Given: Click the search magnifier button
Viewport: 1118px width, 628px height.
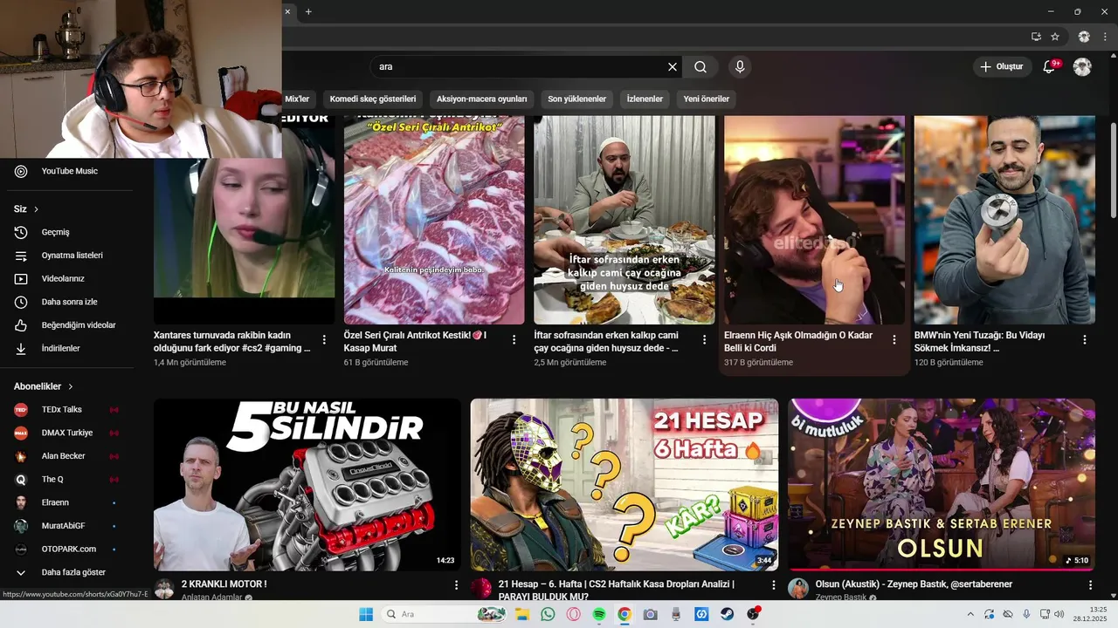Looking at the screenshot, I should coord(700,66).
